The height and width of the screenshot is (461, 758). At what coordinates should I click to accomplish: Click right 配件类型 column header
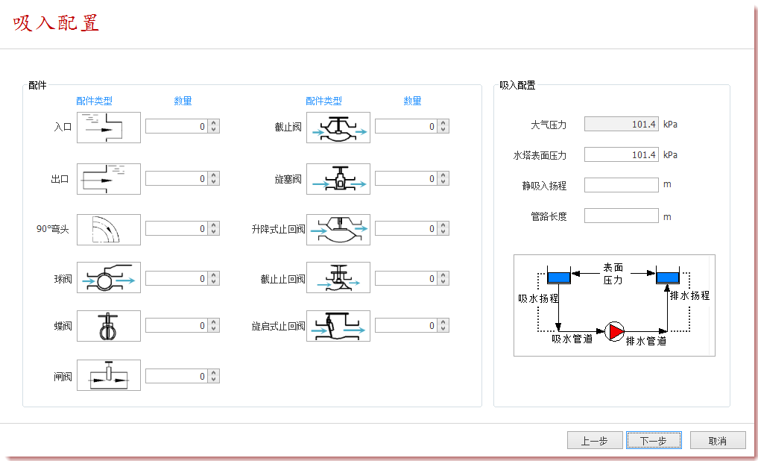pos(324,101)
